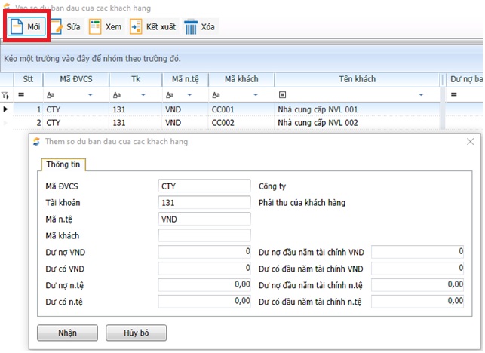The width and height of the screenshot is (485, 353).
Task: Click the Kết xuất (Export) icon
Action: [136, 27]
